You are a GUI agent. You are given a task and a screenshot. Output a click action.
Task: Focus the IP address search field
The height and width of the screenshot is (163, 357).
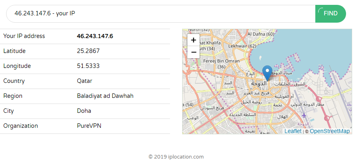click(x=162, y=13)
